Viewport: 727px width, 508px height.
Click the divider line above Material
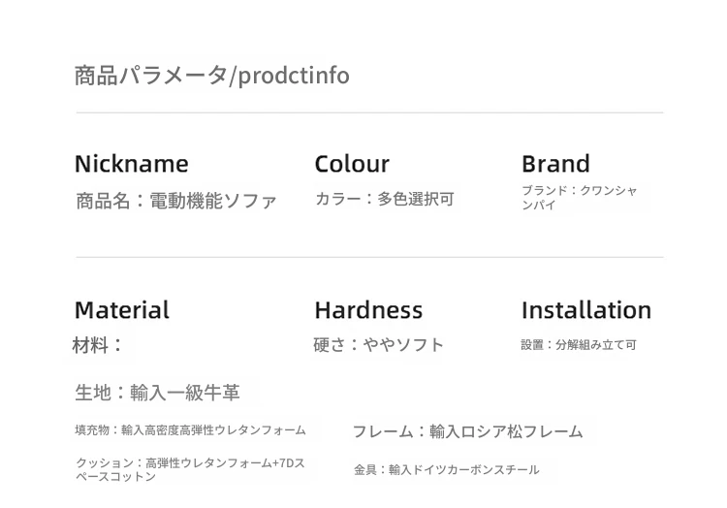pos(369,257)
